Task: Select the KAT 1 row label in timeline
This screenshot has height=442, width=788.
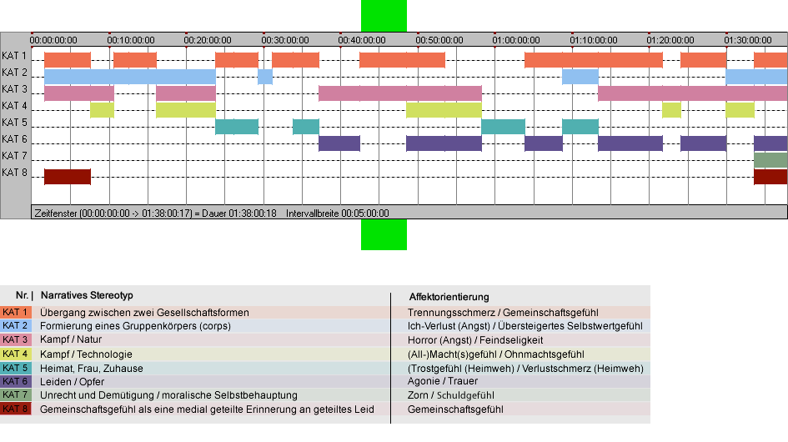Action: coord(15,56)
